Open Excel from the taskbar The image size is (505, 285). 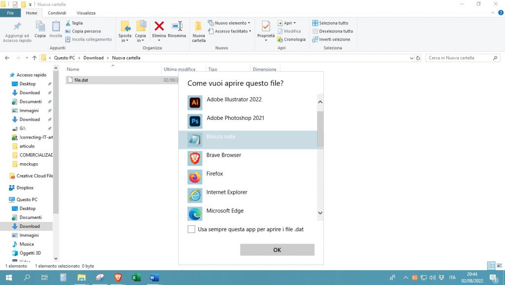pyautogui.click(x=136, y=278)
